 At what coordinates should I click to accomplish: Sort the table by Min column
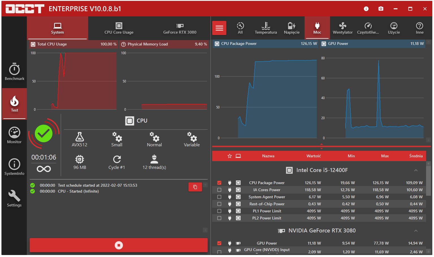coord(351,156)
